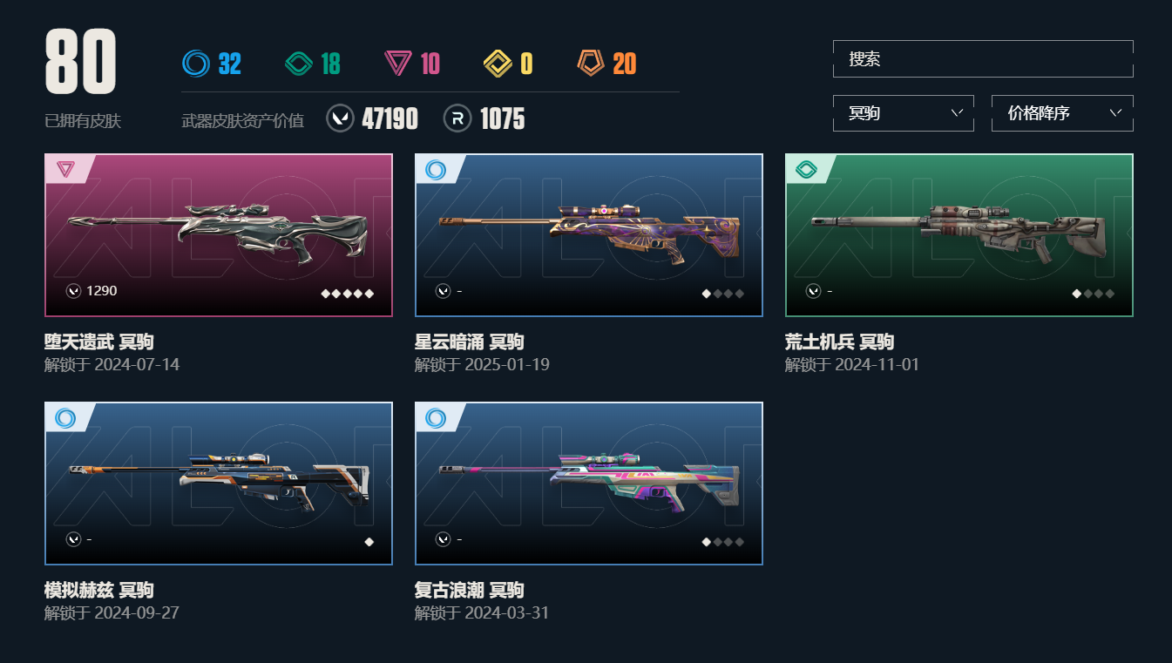The width and height of the screenshot is (1172, 663).
Task: Click the blue Select tier icon showing 32
Action: click(196, 64)
